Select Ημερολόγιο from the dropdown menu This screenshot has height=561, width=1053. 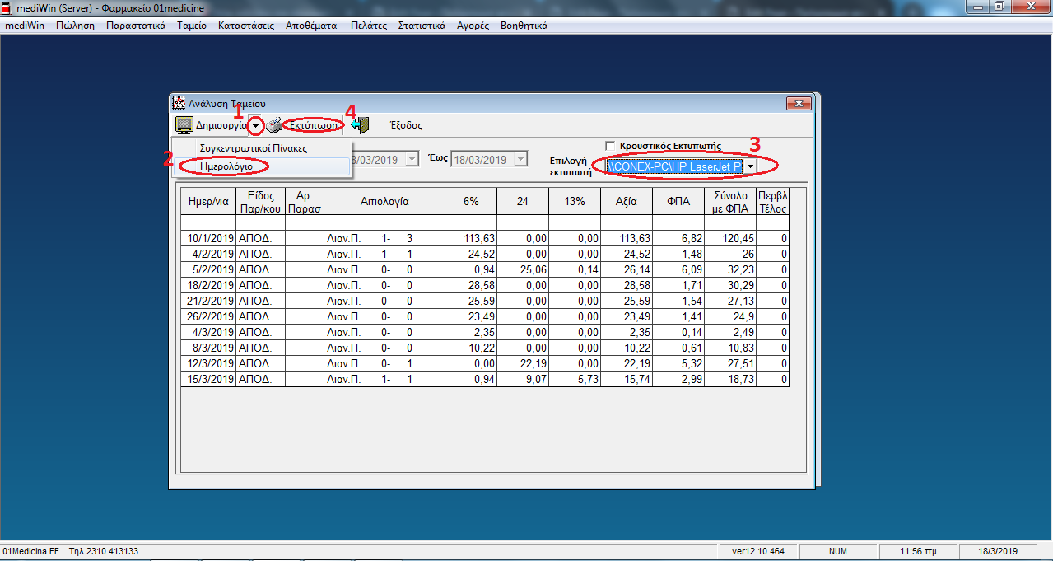(x=226, y=166)
